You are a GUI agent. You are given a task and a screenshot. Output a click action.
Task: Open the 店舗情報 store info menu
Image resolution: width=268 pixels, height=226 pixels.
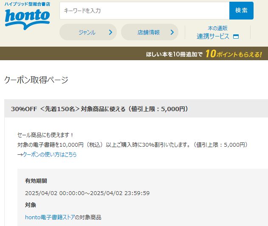click(x=150, y=32)
